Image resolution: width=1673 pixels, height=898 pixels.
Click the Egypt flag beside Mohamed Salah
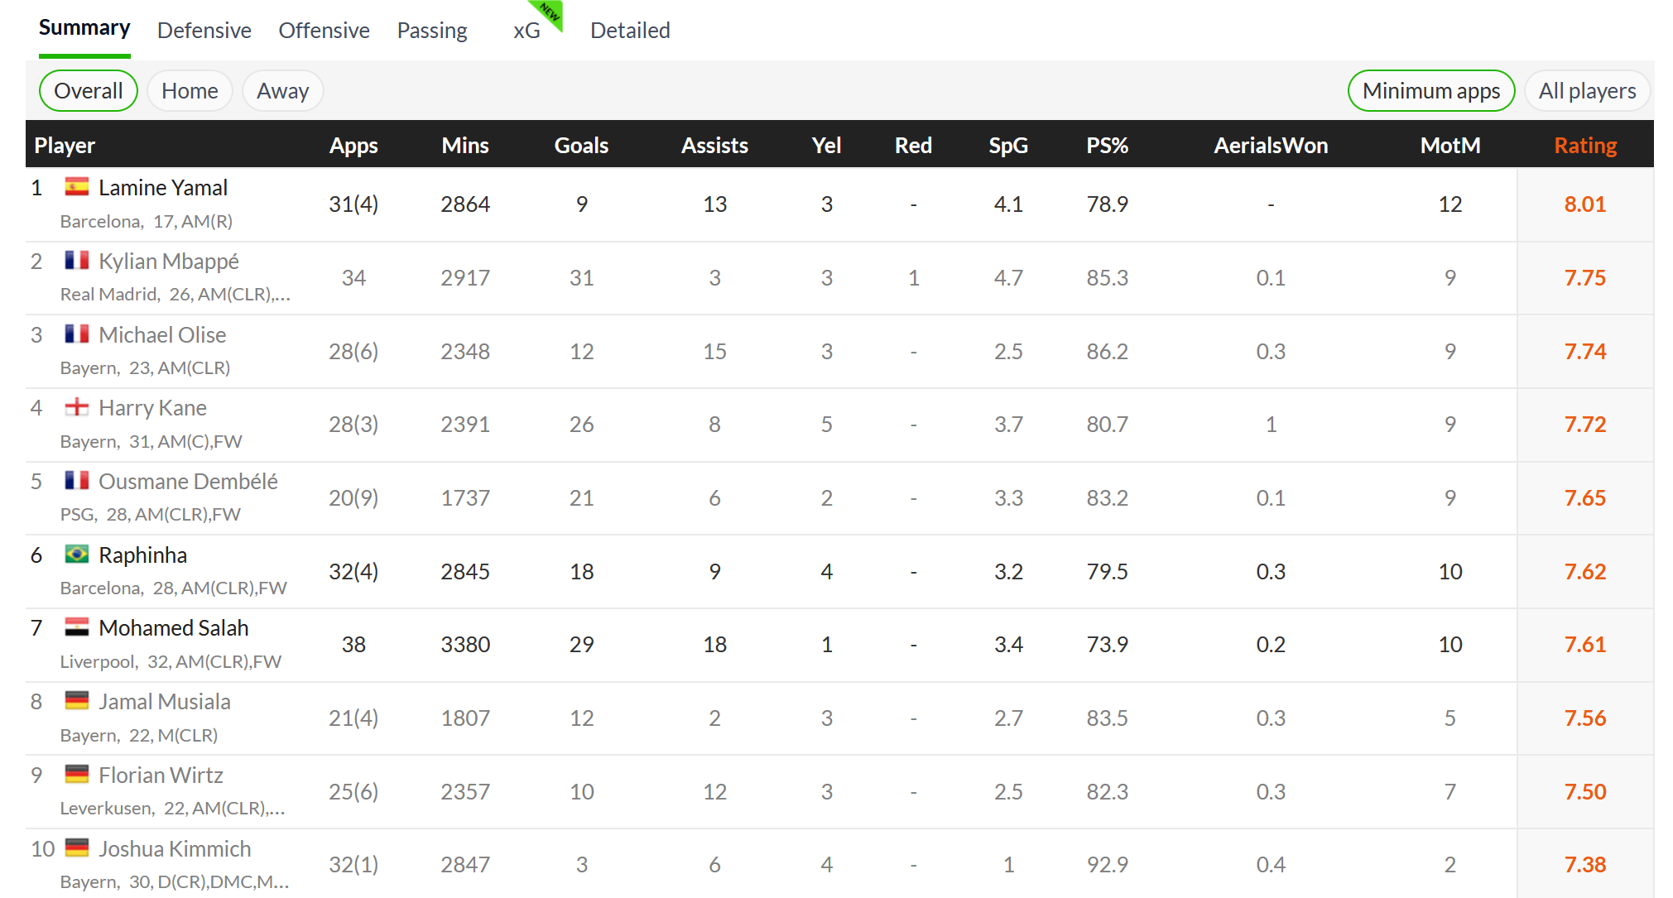77,627
